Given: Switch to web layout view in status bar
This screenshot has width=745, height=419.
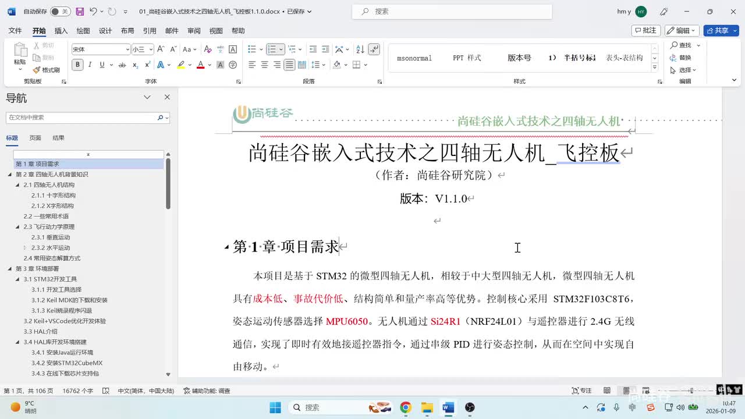Looking at the screenshot, I should [x=645, y=390].
